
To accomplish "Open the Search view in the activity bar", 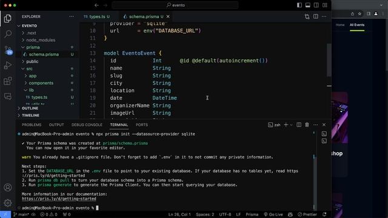I will click(8, 34).
